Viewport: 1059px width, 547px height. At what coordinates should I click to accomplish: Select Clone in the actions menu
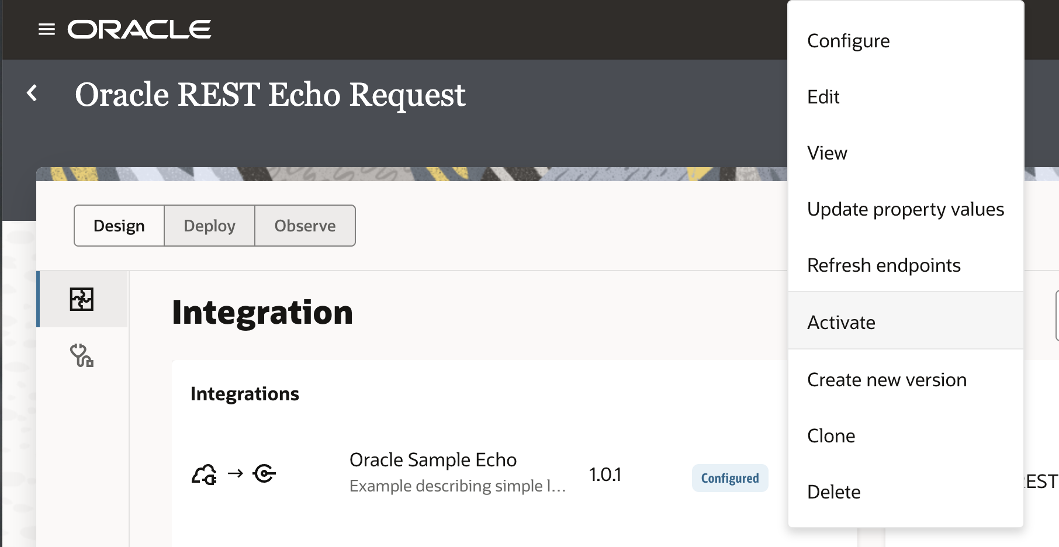(x=831, y=436)
